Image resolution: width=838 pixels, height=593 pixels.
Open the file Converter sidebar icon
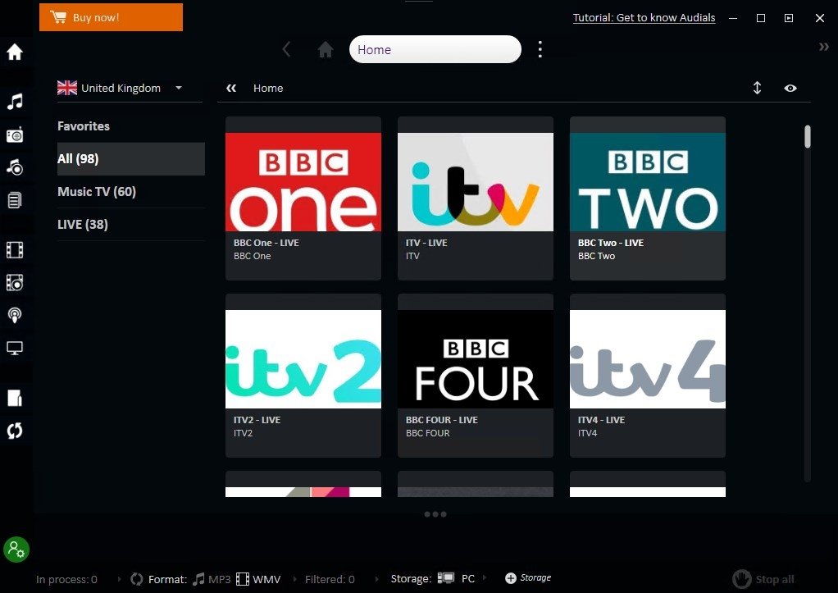(15, 398)
